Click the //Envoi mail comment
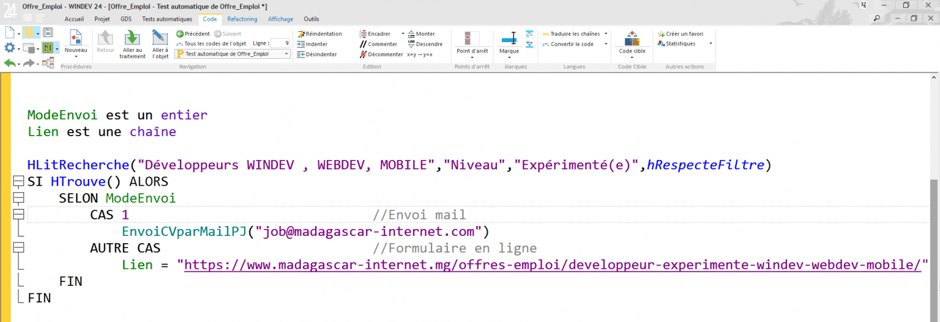This screenshot has width=940, height=322. 419,215
